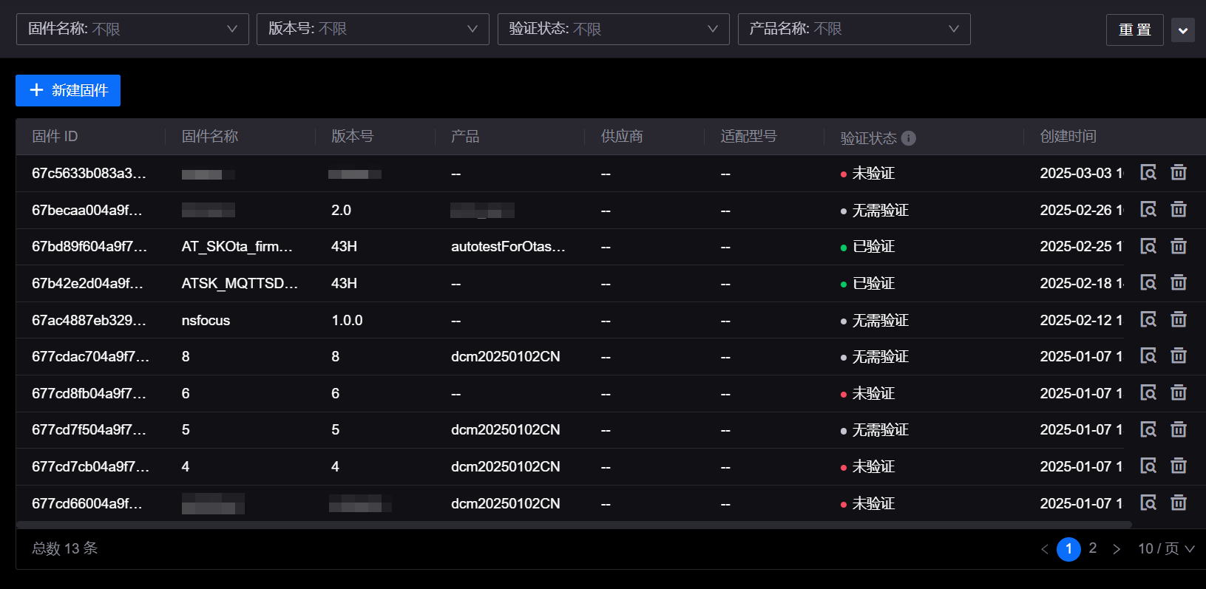View details of firmware 67c5633b083a3

coord(1148,173)
